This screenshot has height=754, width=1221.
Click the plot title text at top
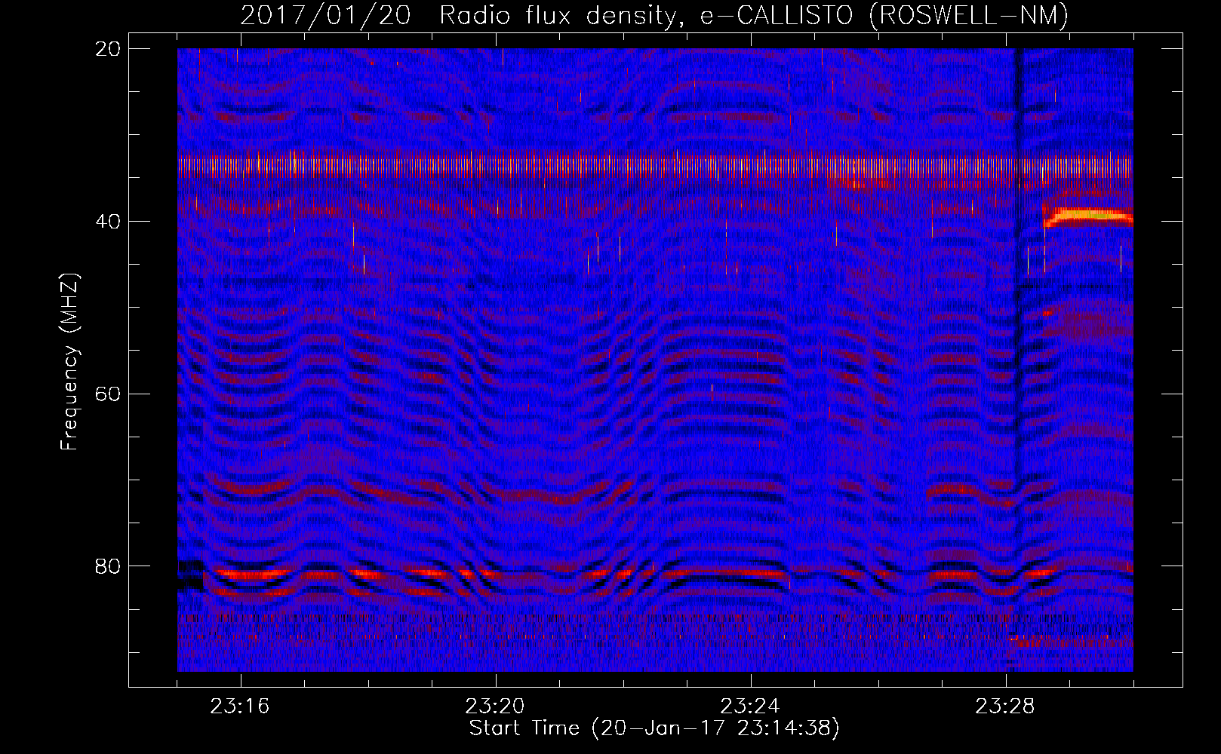click(x=654, y=15)
